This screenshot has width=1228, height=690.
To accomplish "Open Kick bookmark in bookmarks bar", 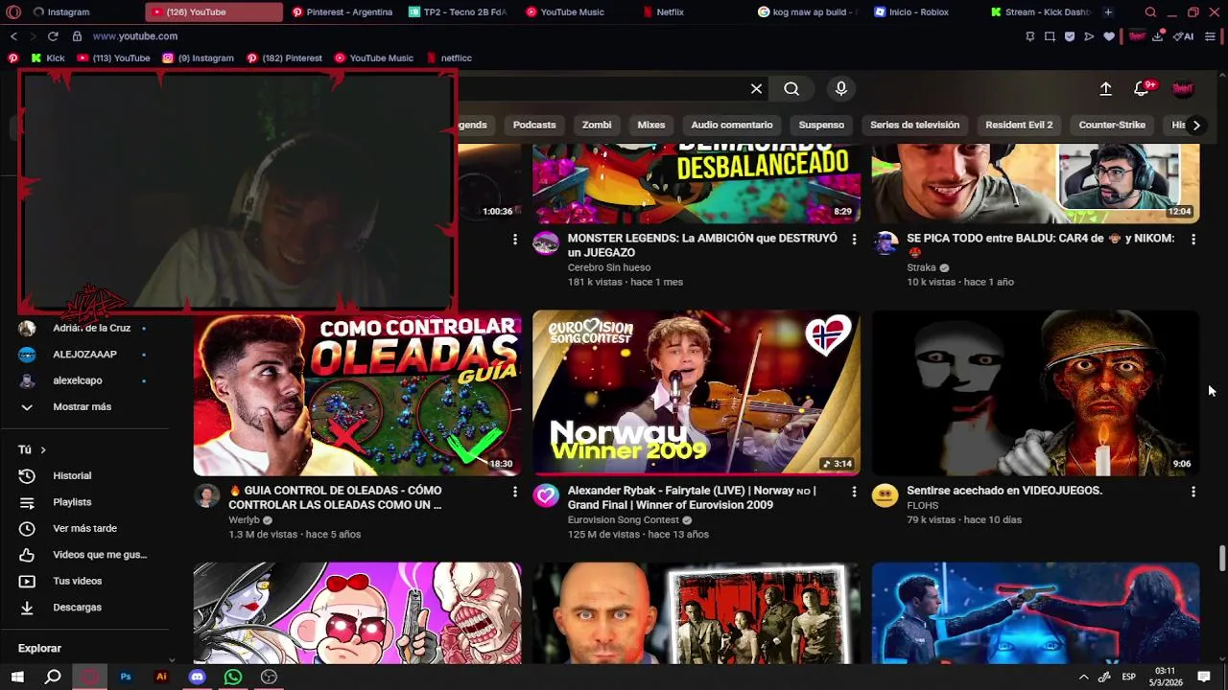I will coord(48,58).
